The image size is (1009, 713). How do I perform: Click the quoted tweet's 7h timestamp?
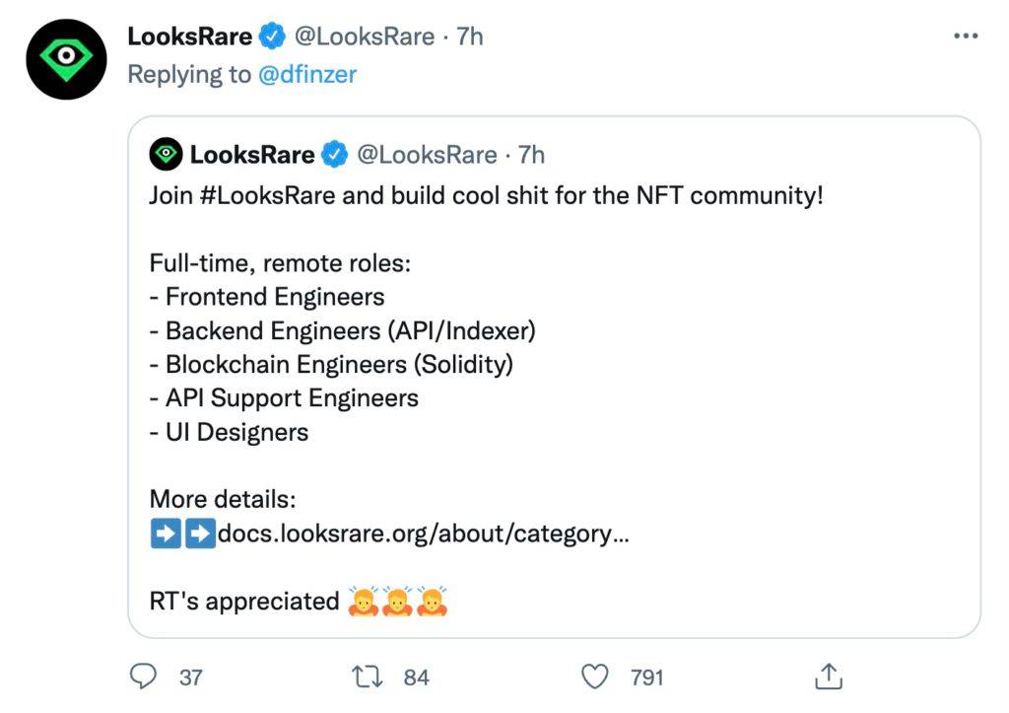531,154
